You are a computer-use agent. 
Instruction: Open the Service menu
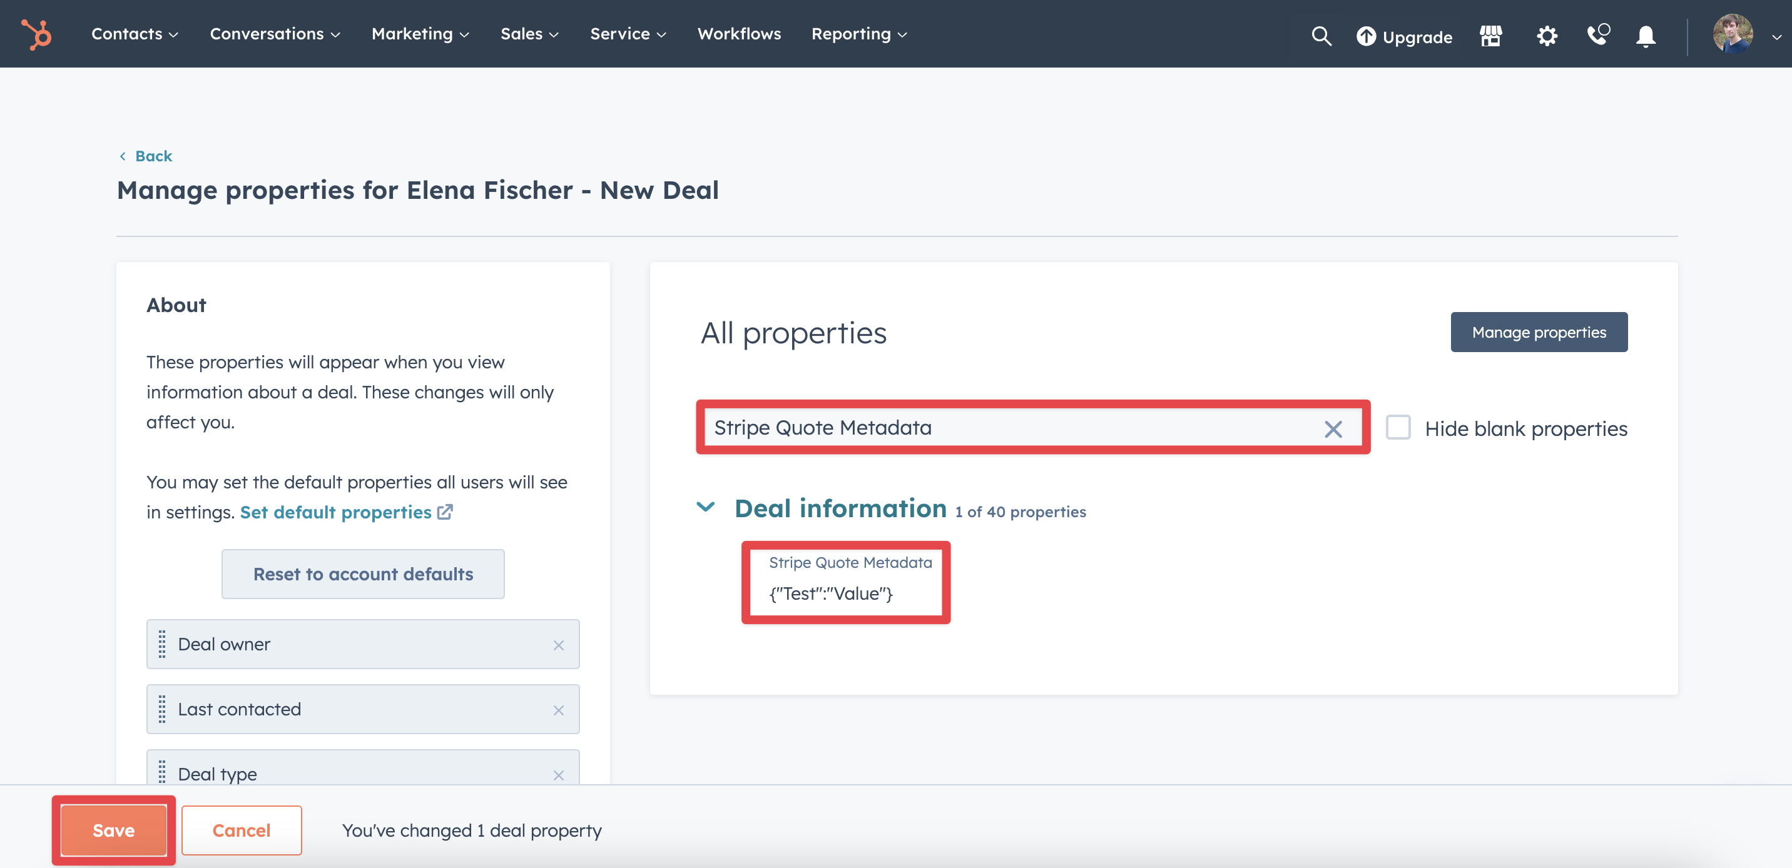point(628,33)
